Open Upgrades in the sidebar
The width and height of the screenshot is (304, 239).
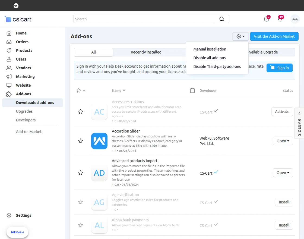[24, 111]
